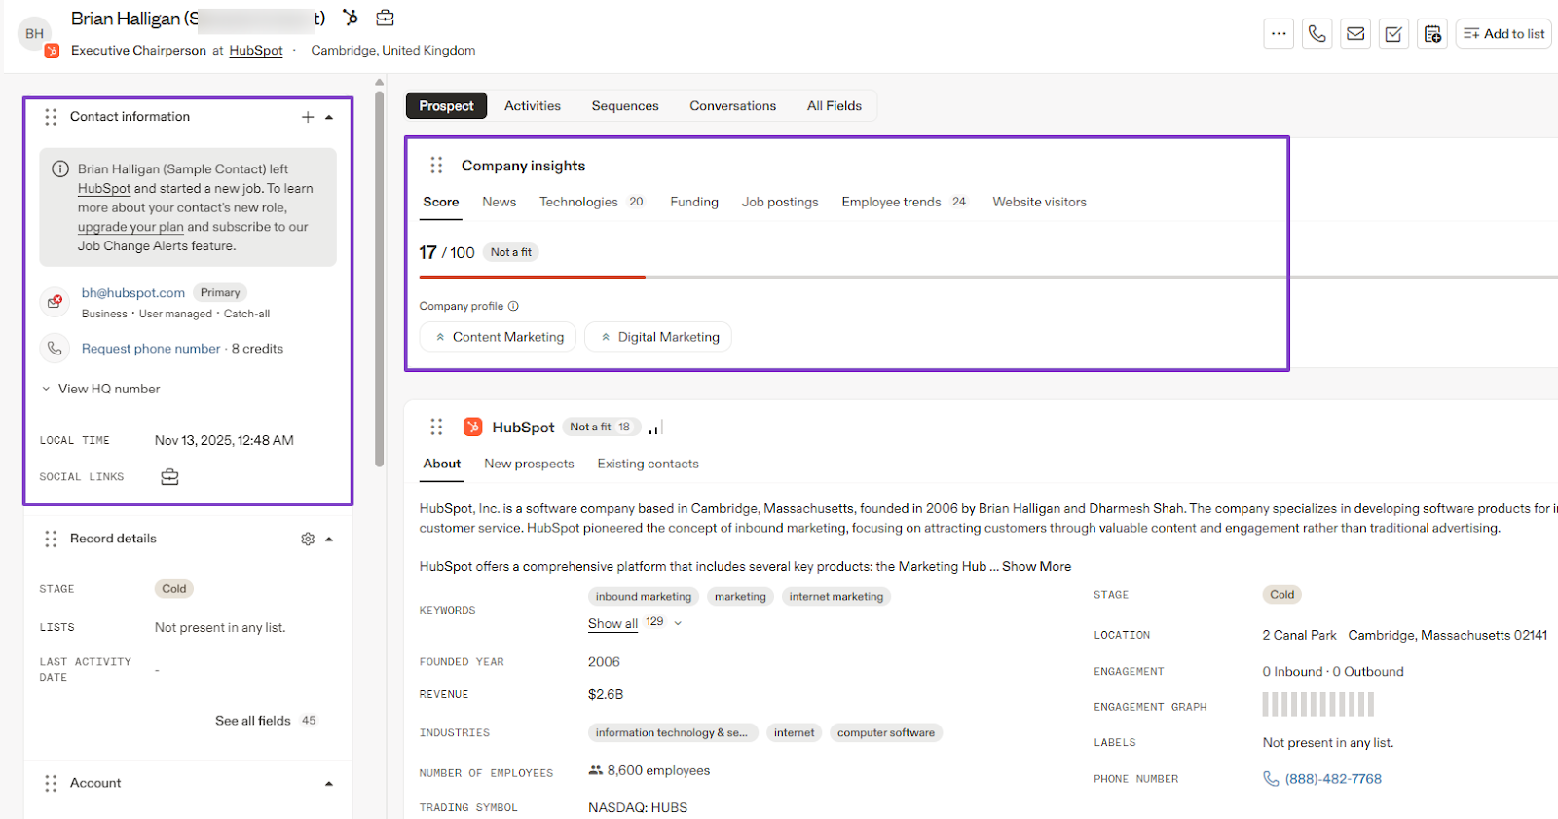
Task: Click the phone call icon in header
Action: (1317, 34)
